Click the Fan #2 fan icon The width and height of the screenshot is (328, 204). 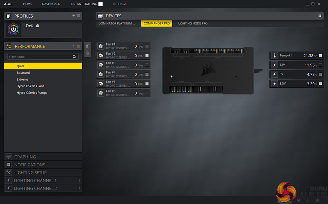coord(101,56)
